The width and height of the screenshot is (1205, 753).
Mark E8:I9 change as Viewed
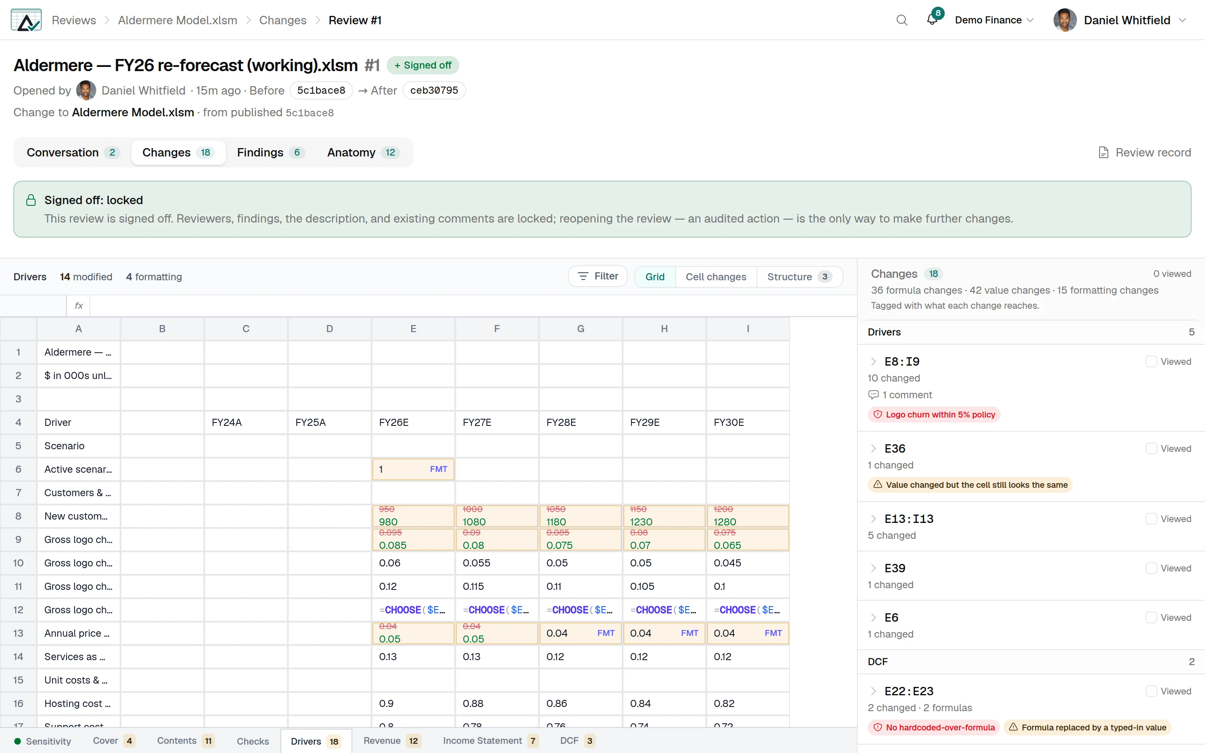1151,361
